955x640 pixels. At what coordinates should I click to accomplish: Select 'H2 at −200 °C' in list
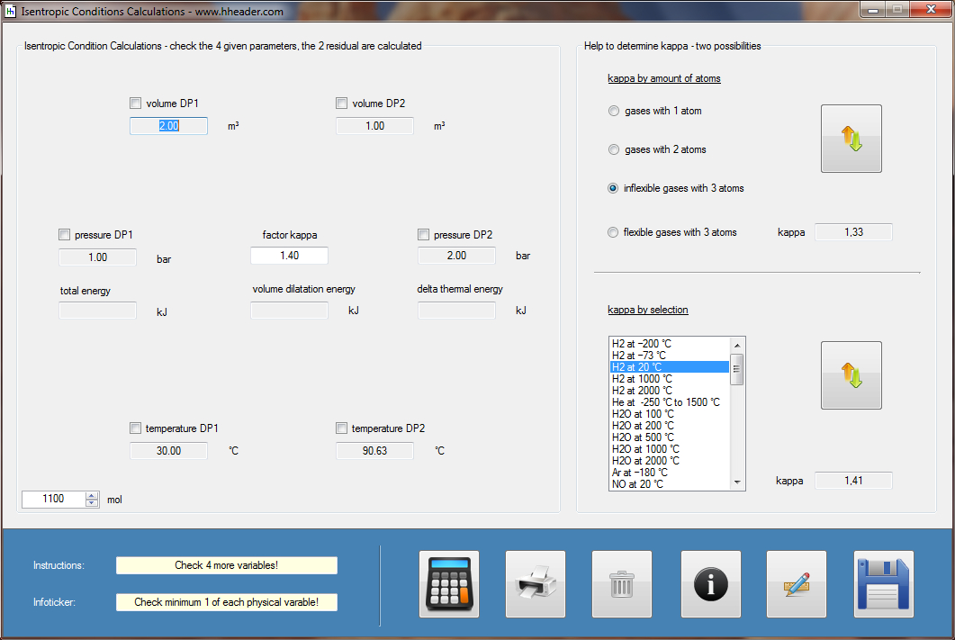point(670,344)
